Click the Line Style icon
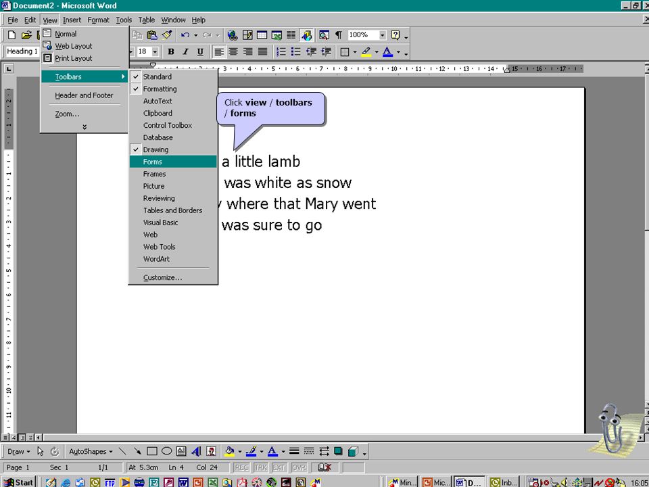This screenshot has width=649, height=487. point(294,451)
